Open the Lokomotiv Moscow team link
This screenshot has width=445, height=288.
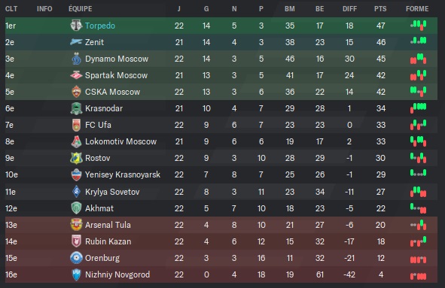tap(121, 141)
